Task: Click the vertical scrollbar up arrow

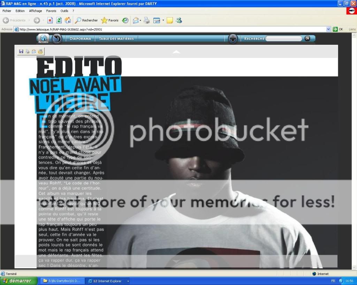Action: click(x=354, y=35)
